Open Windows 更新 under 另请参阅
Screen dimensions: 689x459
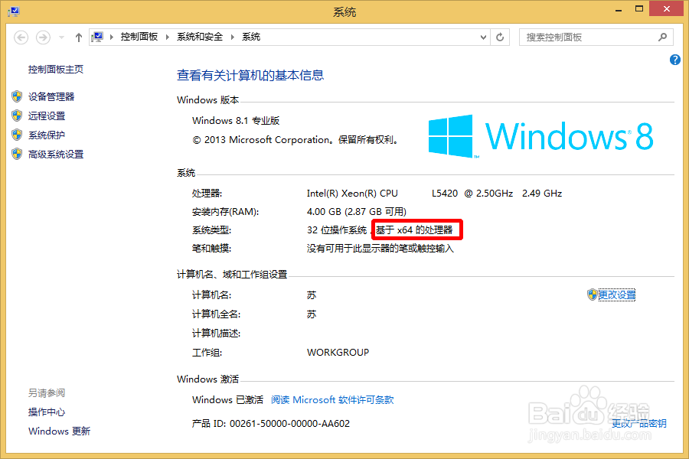(59, 431)
